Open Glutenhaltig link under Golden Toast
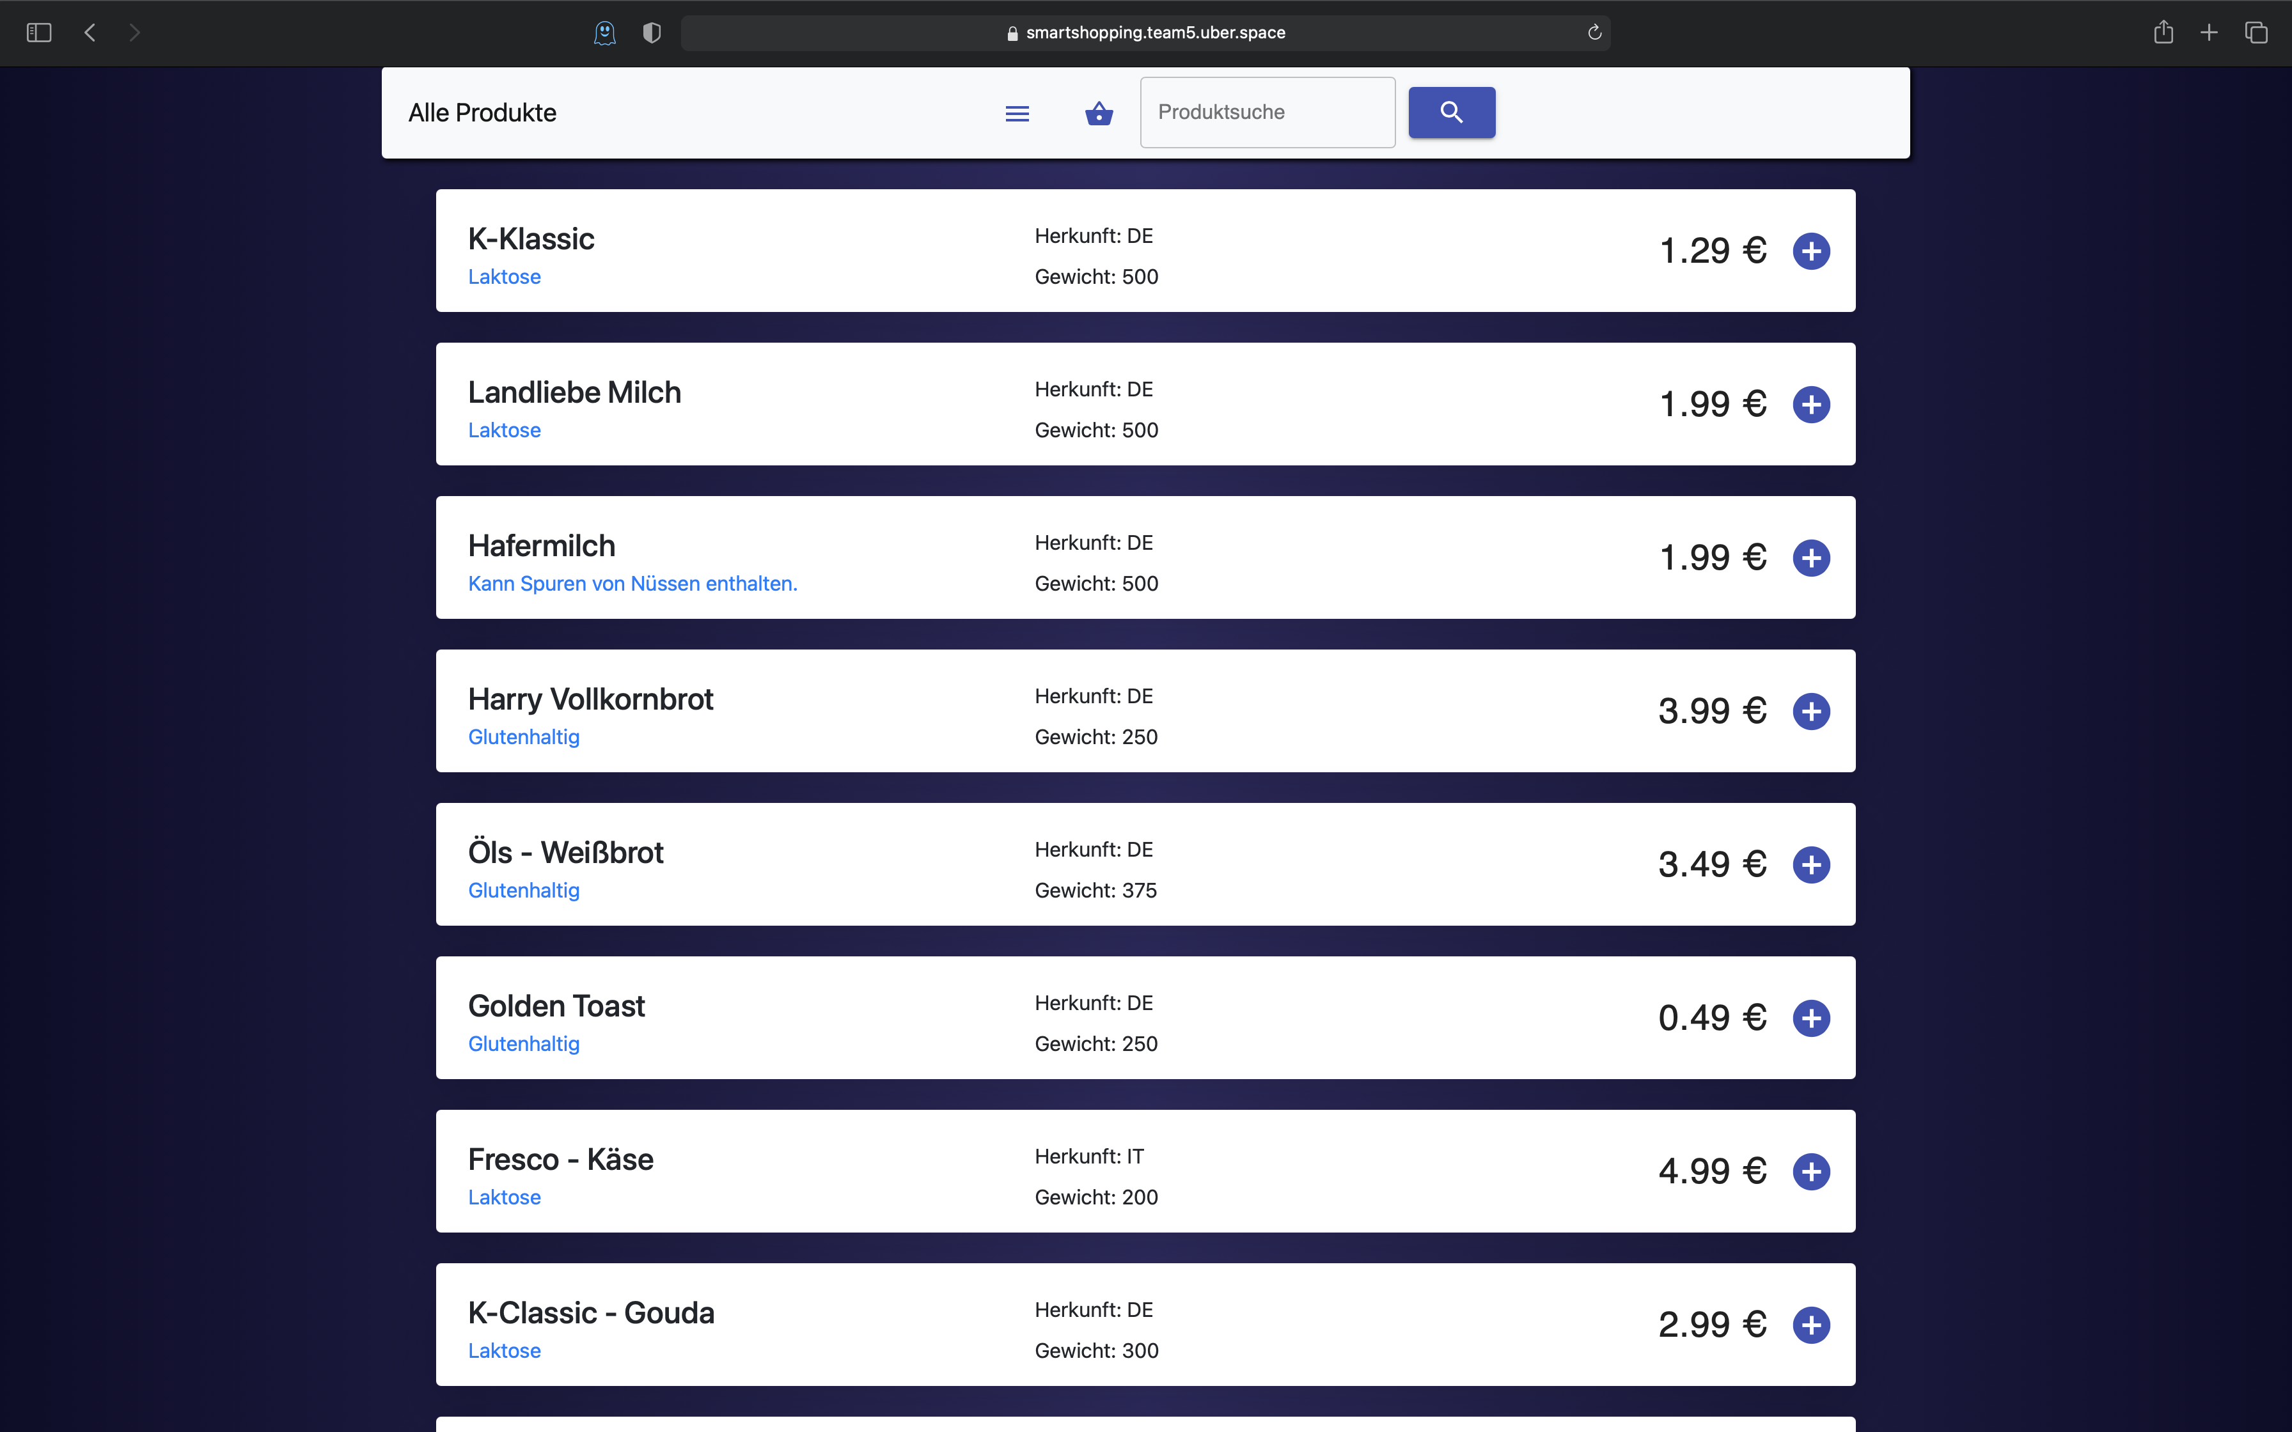This screenshot has width=2292, height=1432. pos(524,1044)
